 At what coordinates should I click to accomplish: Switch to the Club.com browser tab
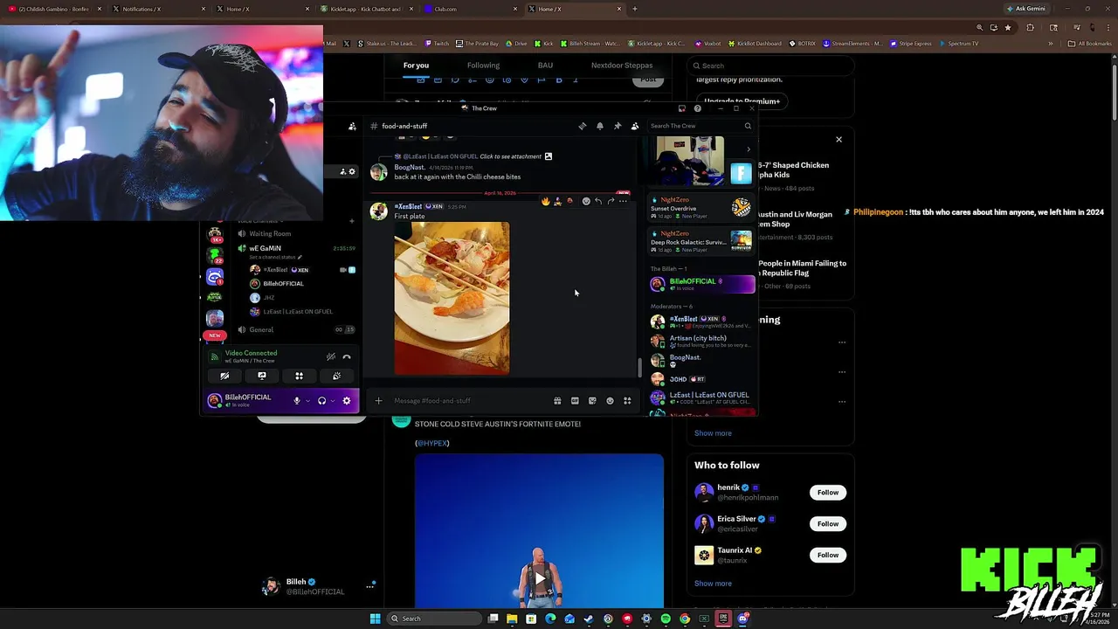472,9
